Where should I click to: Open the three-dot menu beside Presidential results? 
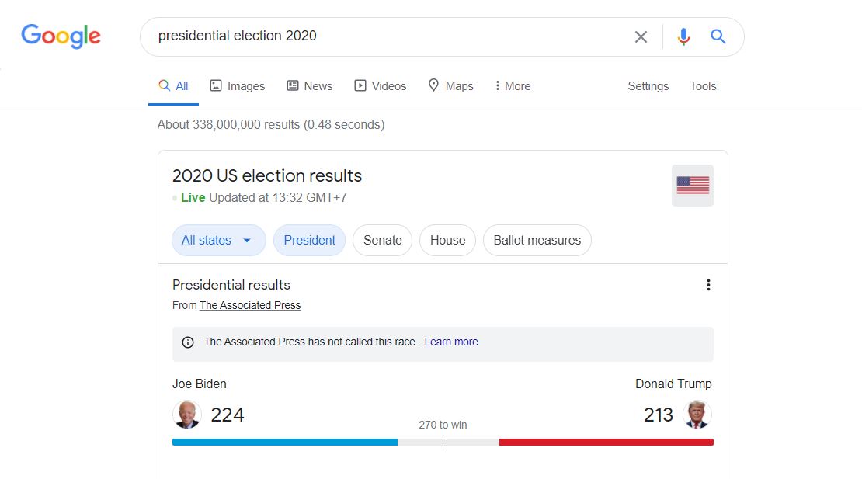coord(708,285)
